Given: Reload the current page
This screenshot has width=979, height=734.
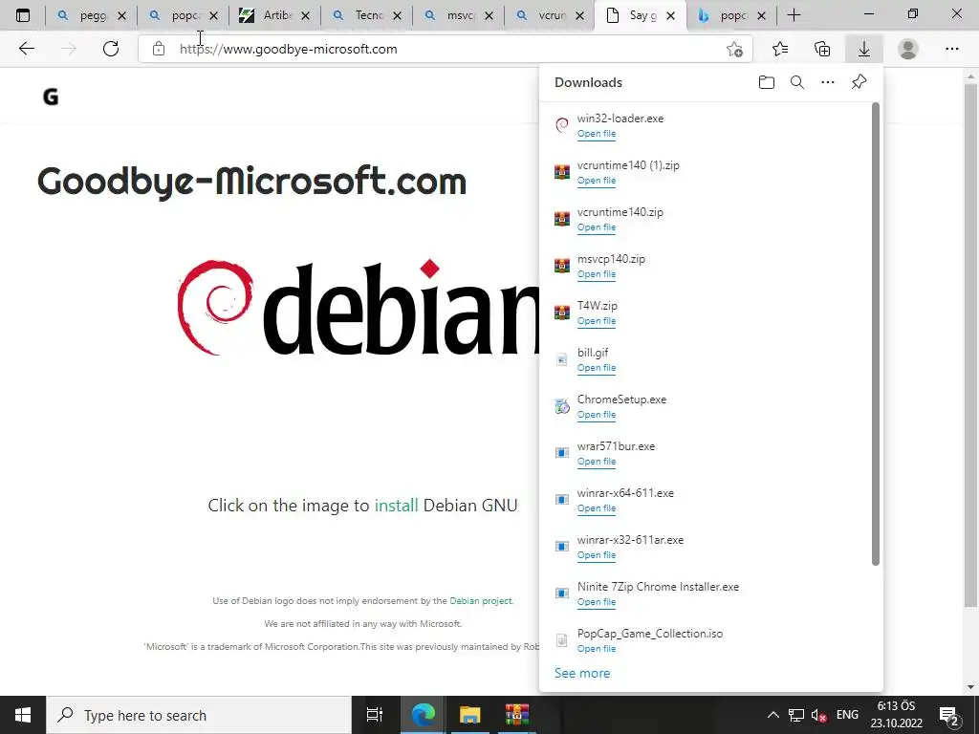Looking at the screenshot, I should pos(111,49).
